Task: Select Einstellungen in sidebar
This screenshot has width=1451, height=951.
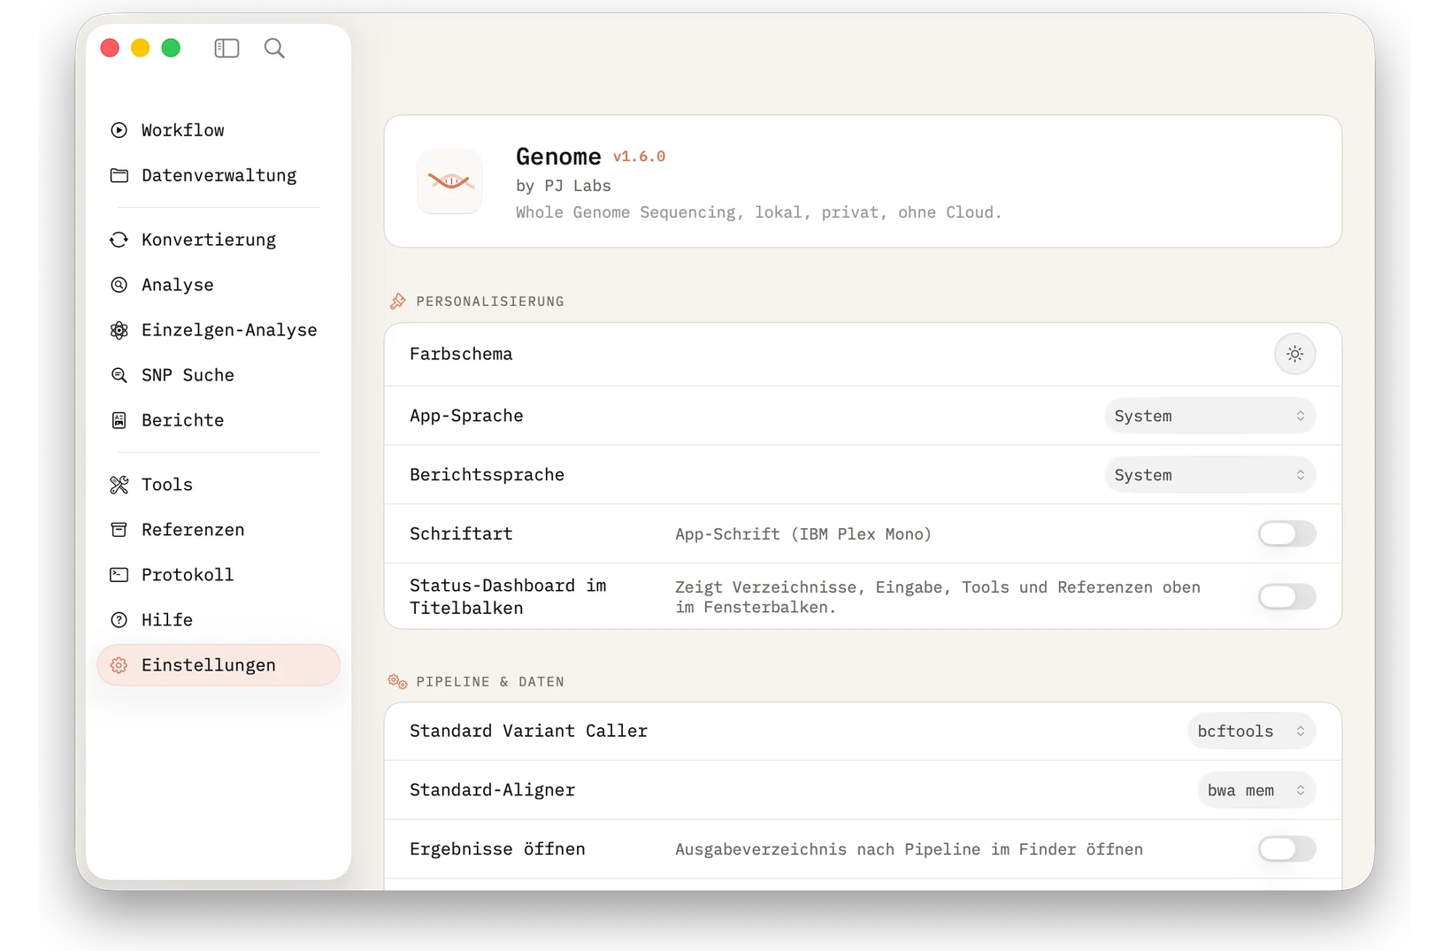Action: pos(218,665)
